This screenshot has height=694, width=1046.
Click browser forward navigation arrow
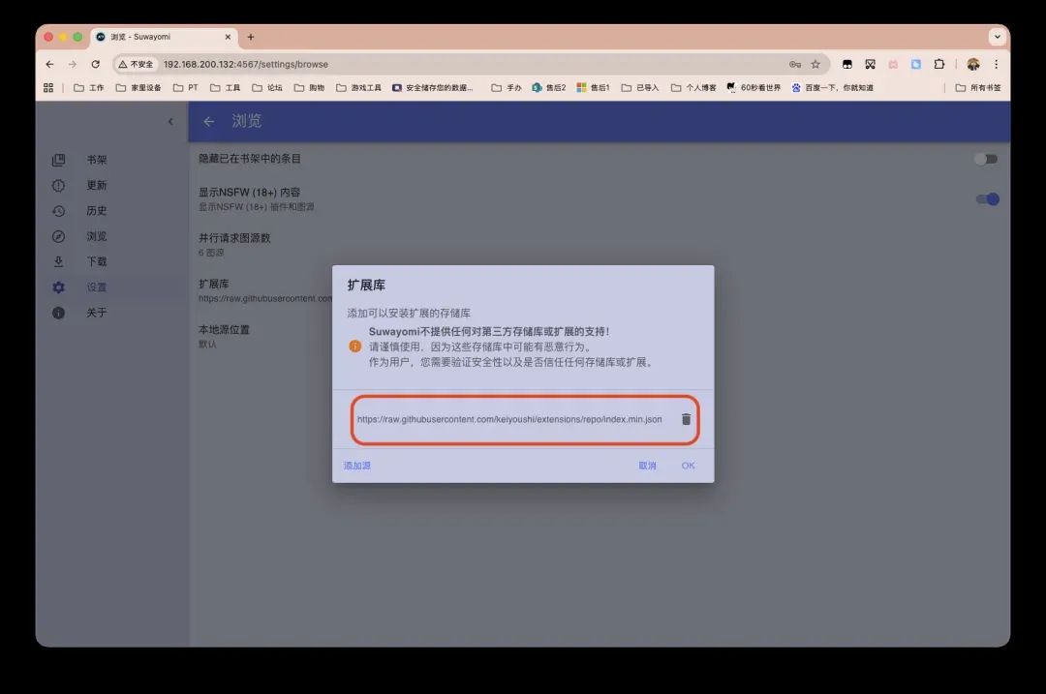[73, 64]
